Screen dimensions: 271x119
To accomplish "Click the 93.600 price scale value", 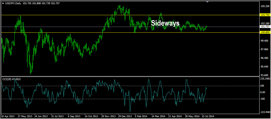I will point(265,75).
